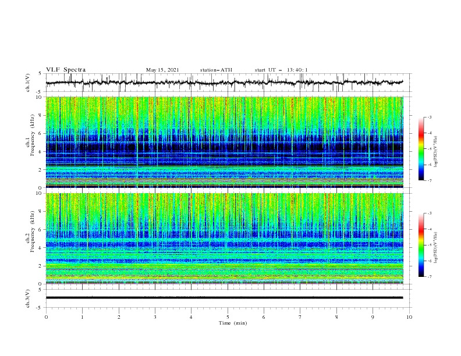Click the "10" kHz tick of ch.2 frequency axis
The width and height of the screenshot is (461, 356).
tap(40, 193)
